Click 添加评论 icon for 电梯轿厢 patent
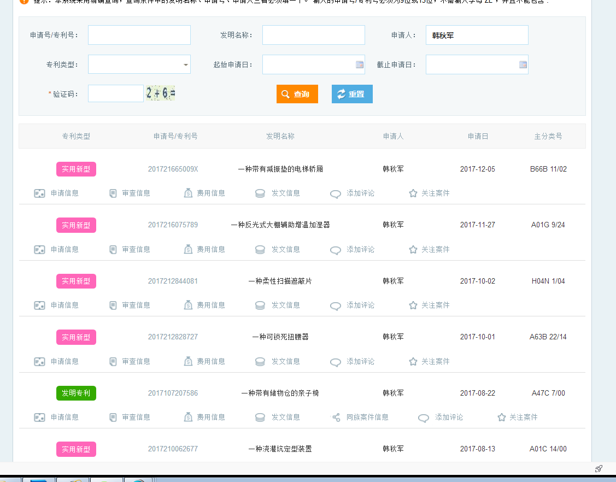Viewport: 616px width, 482px height. (x=336, y=193)
